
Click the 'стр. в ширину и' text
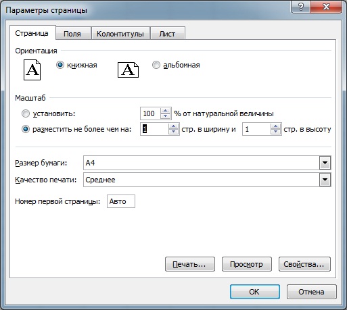pos(208,130)
